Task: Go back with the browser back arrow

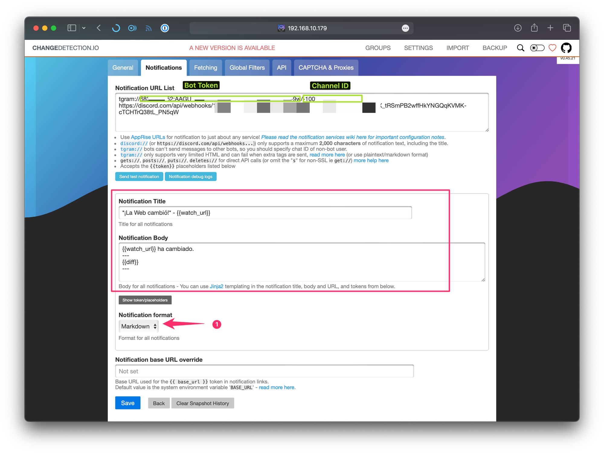Action: click(x=99, y=28)
